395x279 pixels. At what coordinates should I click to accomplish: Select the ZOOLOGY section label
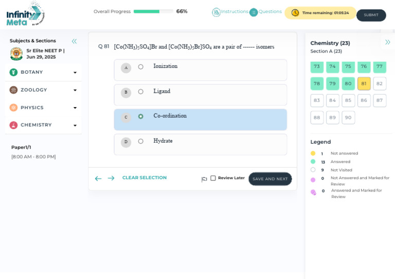point(34,90)
